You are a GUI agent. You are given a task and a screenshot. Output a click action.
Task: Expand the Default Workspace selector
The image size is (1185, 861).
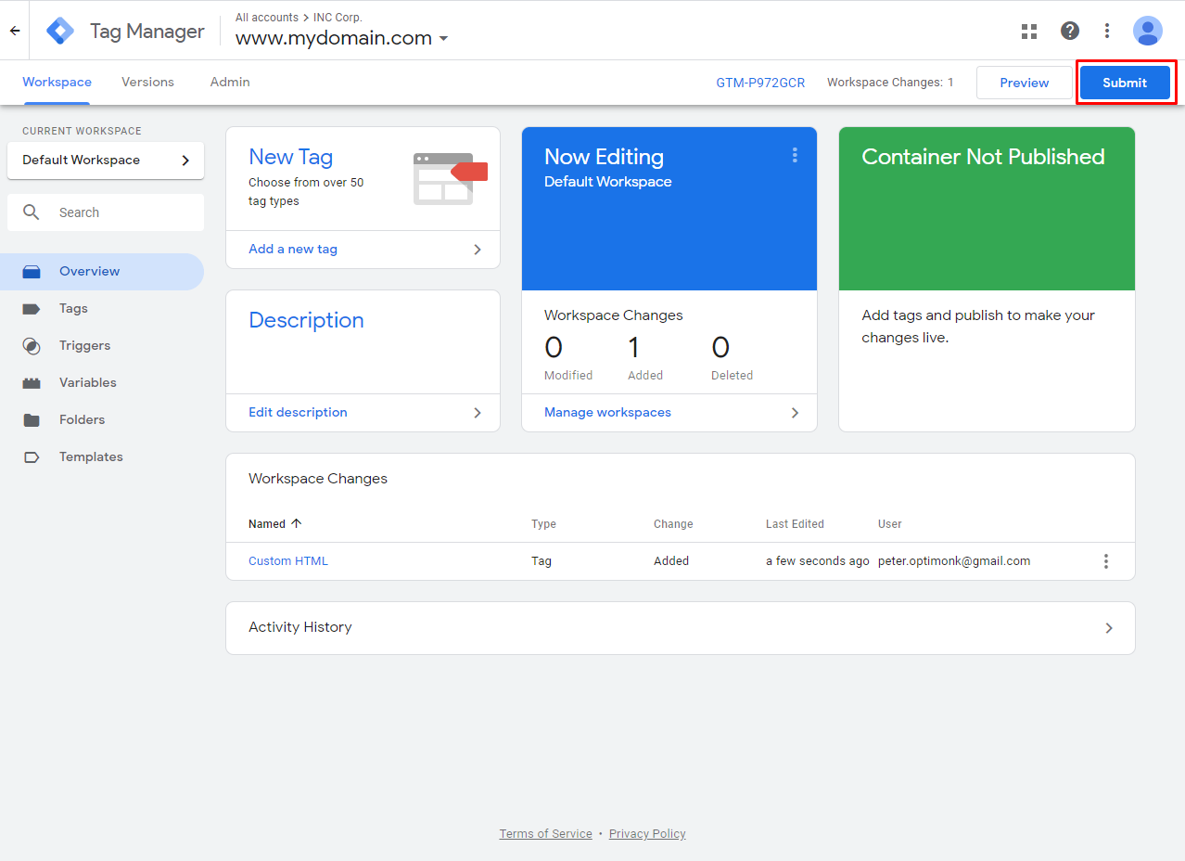tap(106, 161)
